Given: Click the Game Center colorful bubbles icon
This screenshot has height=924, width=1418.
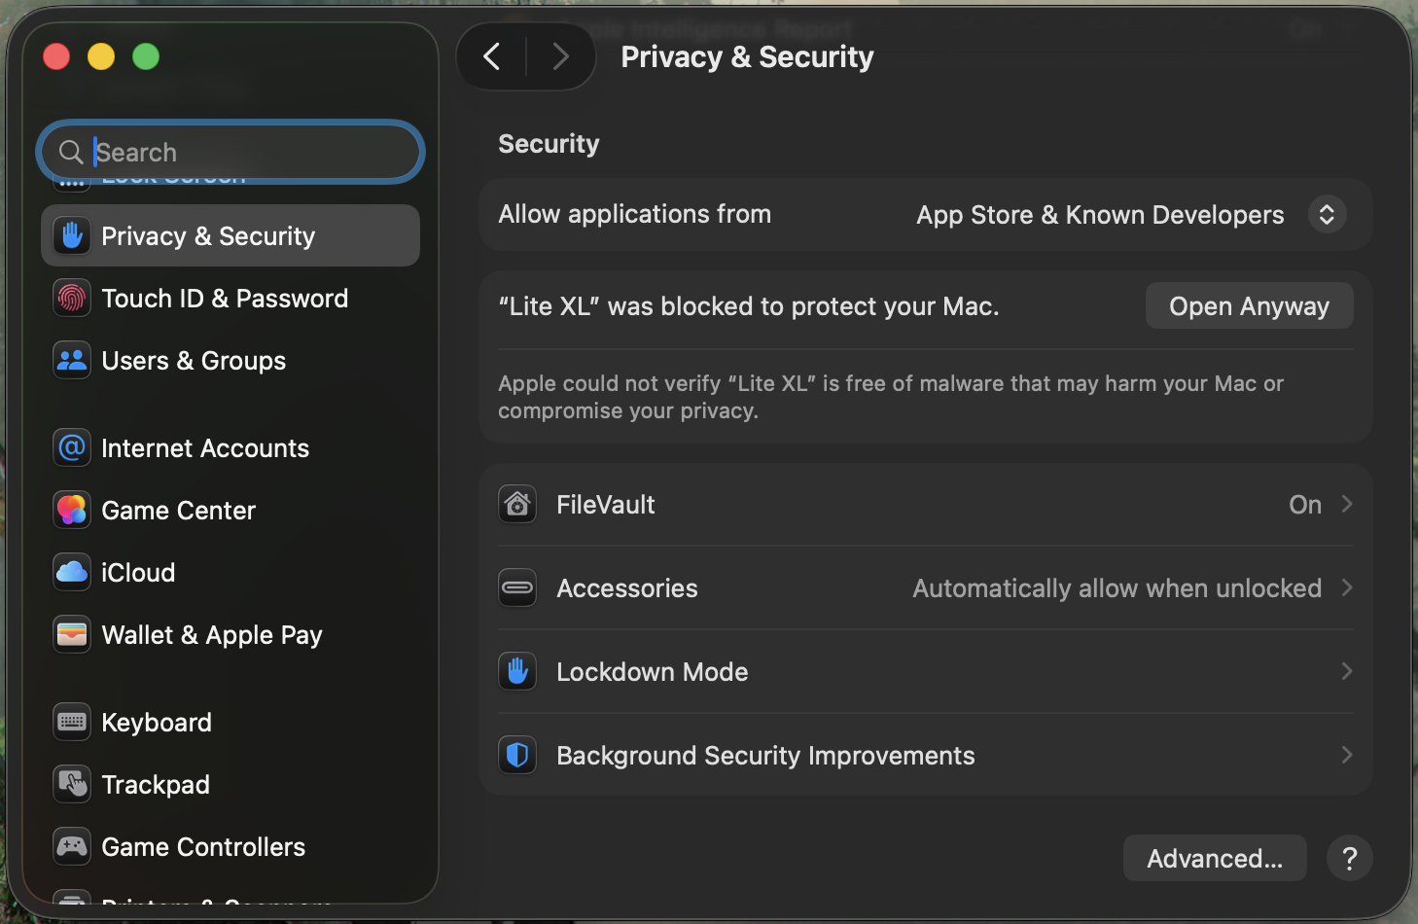Looking at the screenshot, I should [72, 510].
